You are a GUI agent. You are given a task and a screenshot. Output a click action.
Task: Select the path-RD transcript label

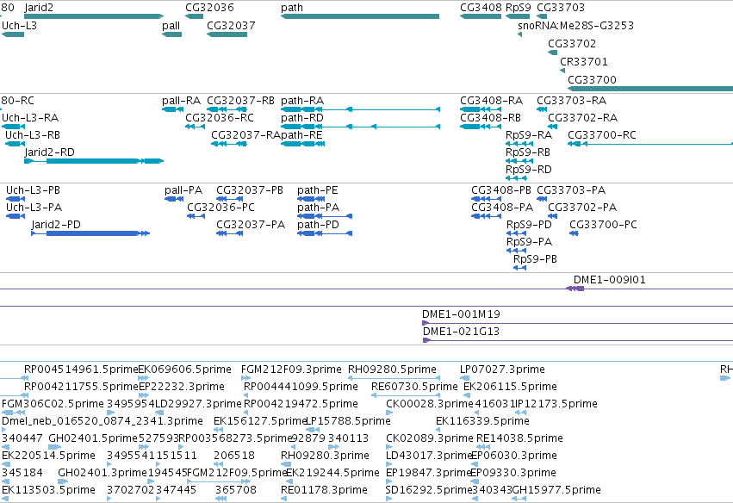pos(302,118)
